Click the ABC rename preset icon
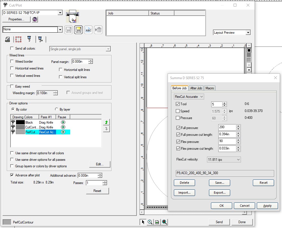This screenshot has width=282, height=228. coord(88,30)
